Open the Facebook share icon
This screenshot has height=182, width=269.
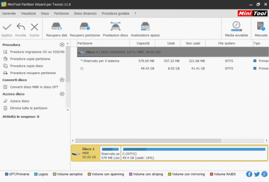tap(249, 174)
